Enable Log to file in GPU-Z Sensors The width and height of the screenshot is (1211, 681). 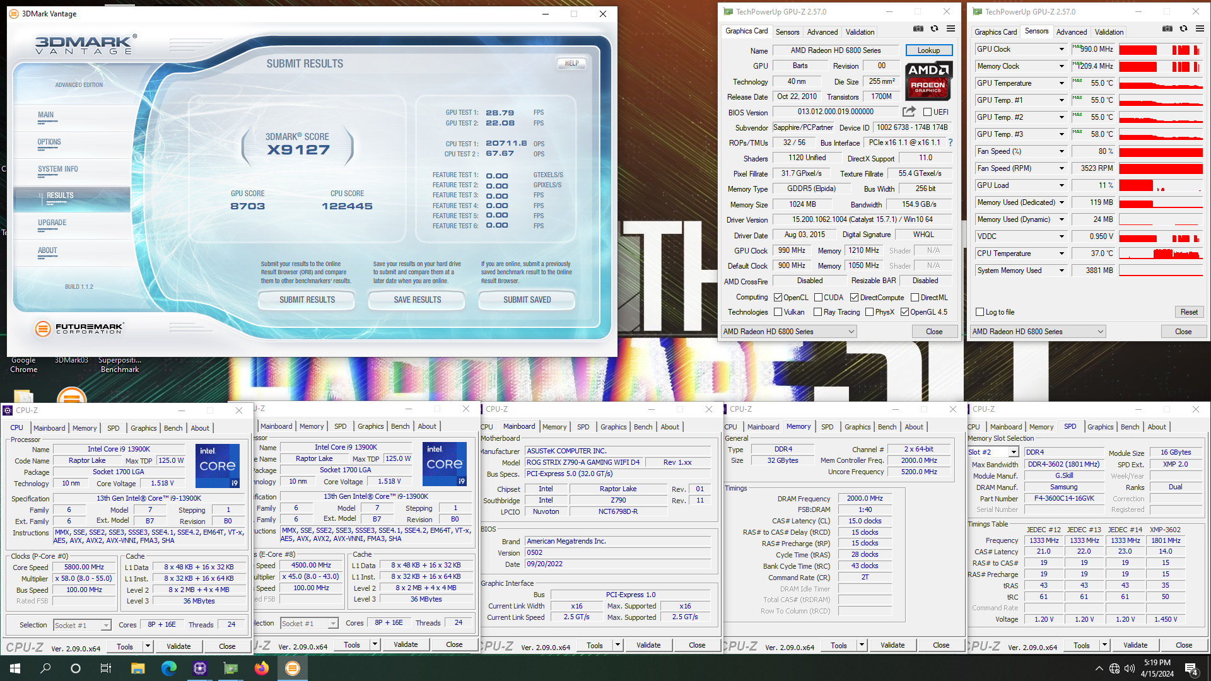coord(980,312)
